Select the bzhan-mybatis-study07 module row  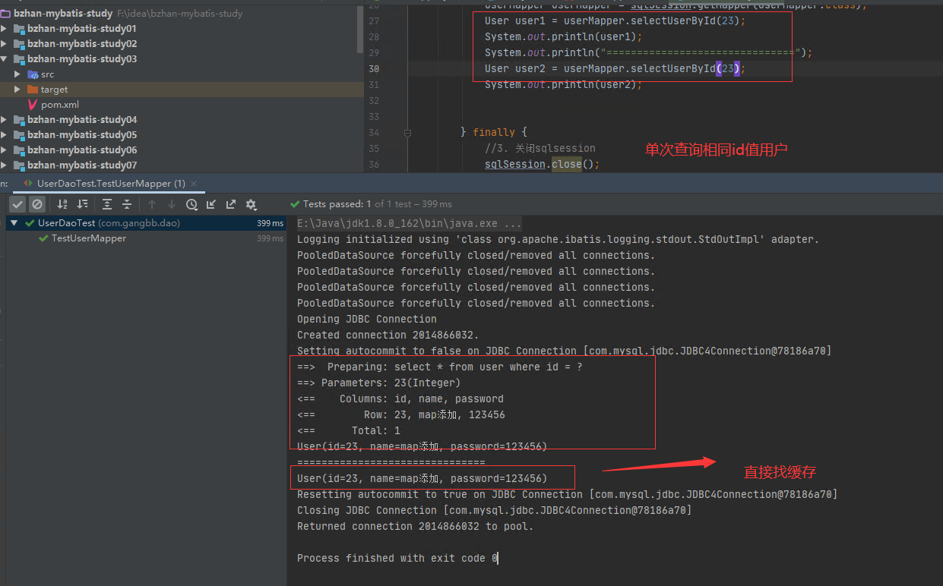(179, 165)
